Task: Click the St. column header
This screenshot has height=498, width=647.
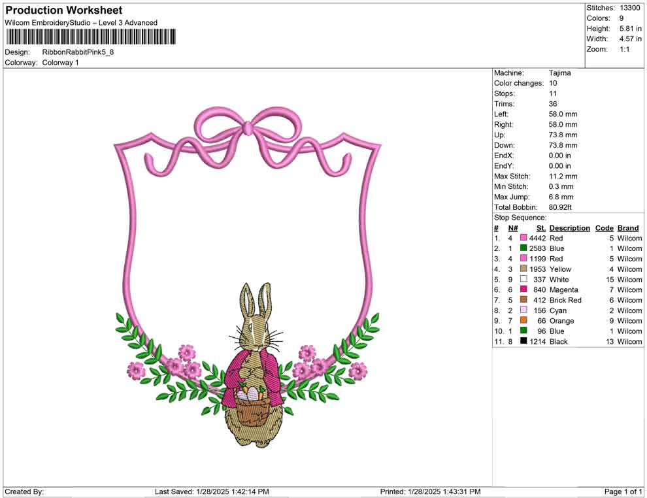Action: (x=541, y=228)
